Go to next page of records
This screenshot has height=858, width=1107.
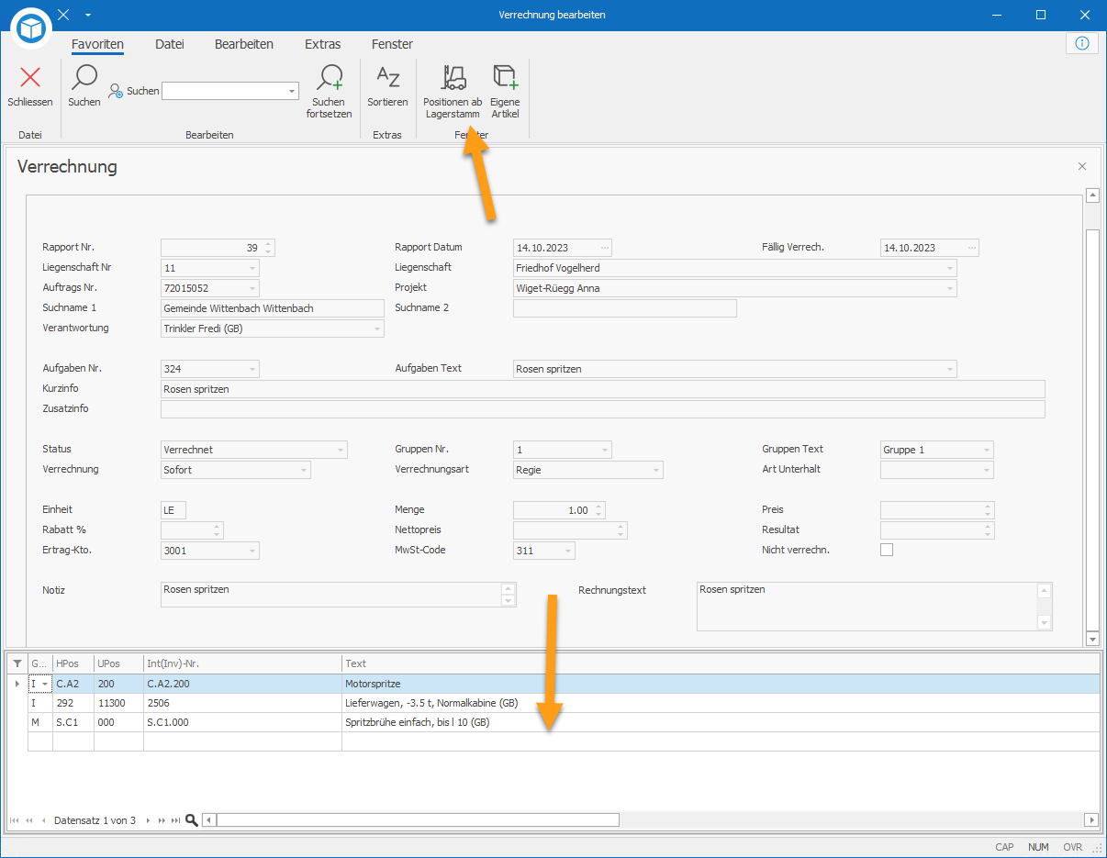(162, 820)
